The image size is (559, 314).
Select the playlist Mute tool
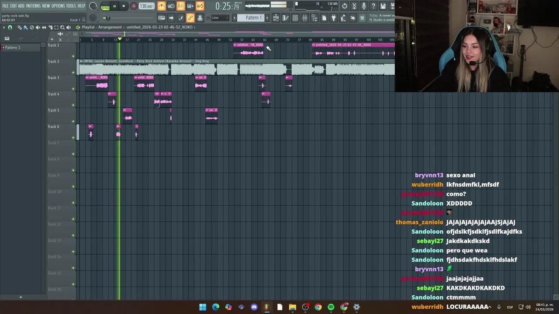[x=38, y=27]
